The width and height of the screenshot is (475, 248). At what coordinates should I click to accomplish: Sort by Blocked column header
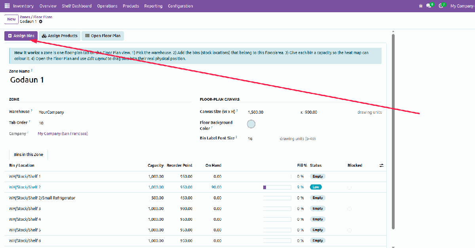[355, 165]
